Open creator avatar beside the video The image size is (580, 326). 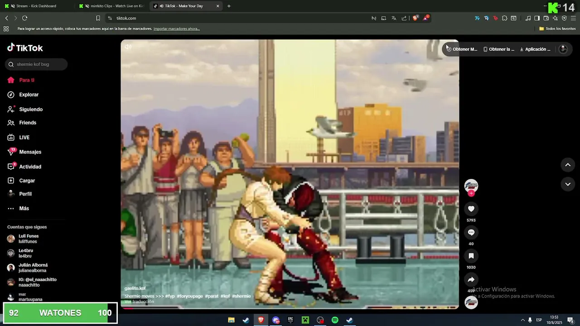[x=471, y=186]
